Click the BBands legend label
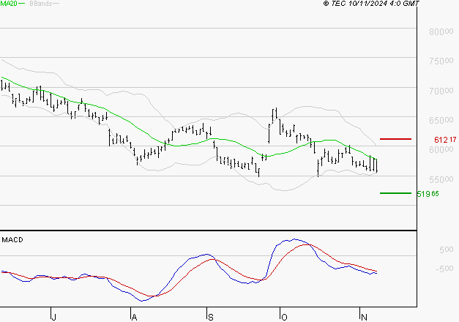This screenshot has width=459, height=322. click(41, 4)
